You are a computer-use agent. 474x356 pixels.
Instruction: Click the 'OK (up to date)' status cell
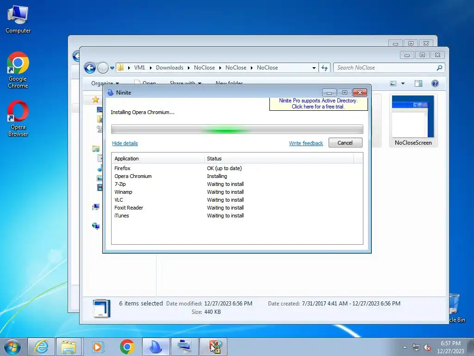[225, 168]
